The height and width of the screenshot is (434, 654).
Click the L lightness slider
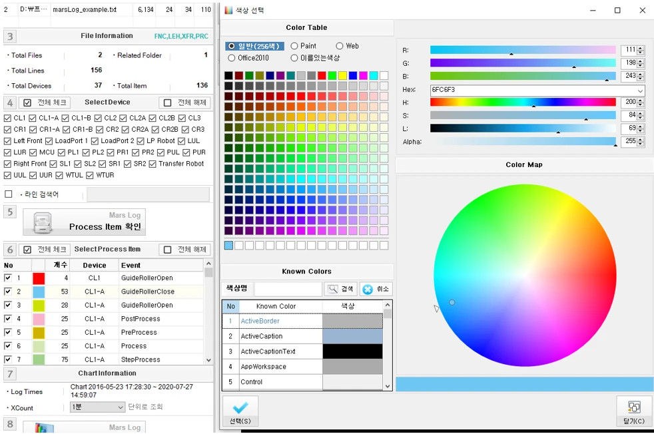click(x=523, y=129)
